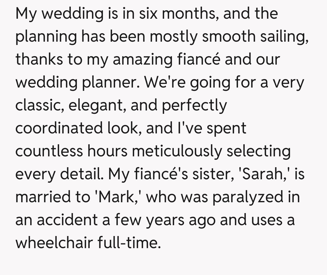Click the word 'selecting'
The height and width of the screenshot is (275, 327).
(x=259, y=151)
